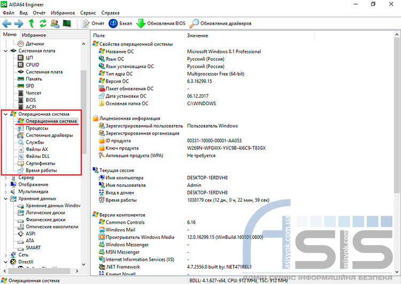Expand the Сеть tree node
Viewport: 401px width, 284px height.
6,255
